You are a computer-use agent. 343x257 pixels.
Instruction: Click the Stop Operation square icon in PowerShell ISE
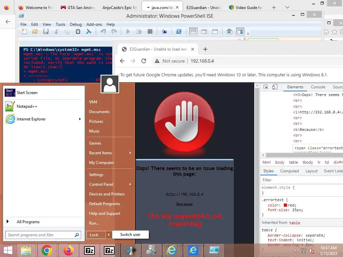pos(150,32)
